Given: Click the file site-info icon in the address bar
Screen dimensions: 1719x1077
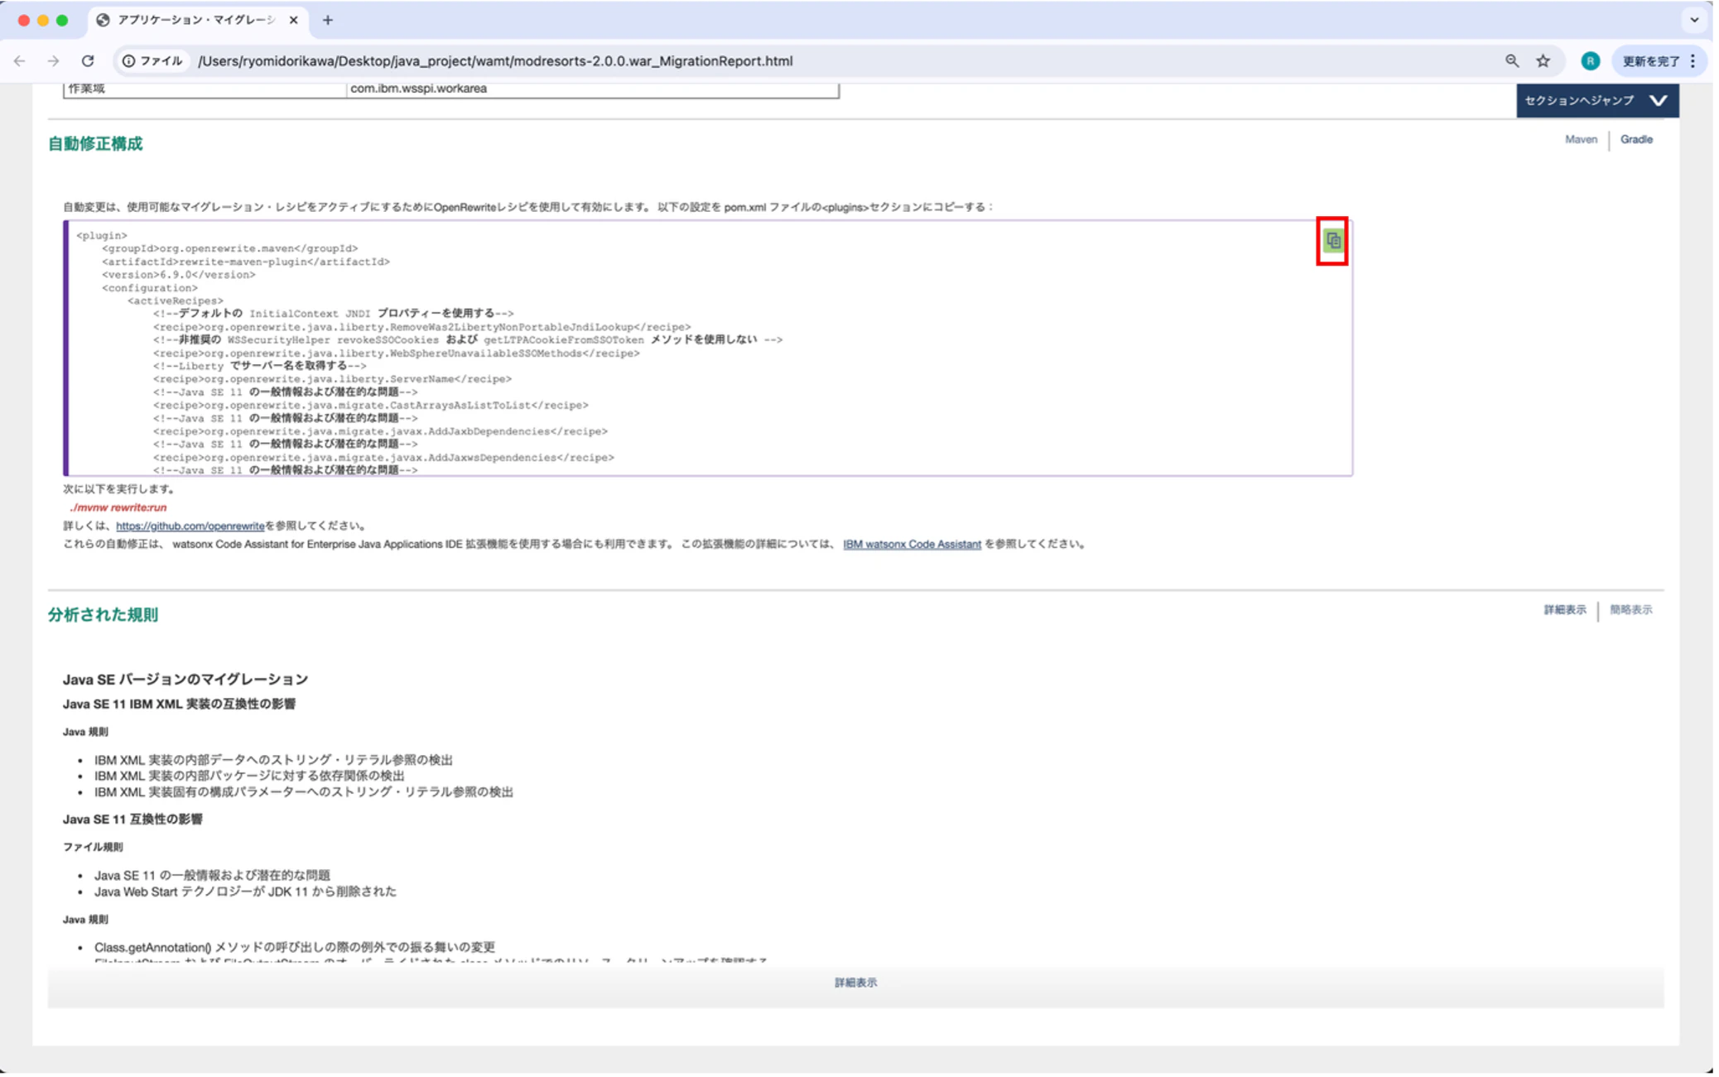Looking at the screenshot, I should coord(152,61).
